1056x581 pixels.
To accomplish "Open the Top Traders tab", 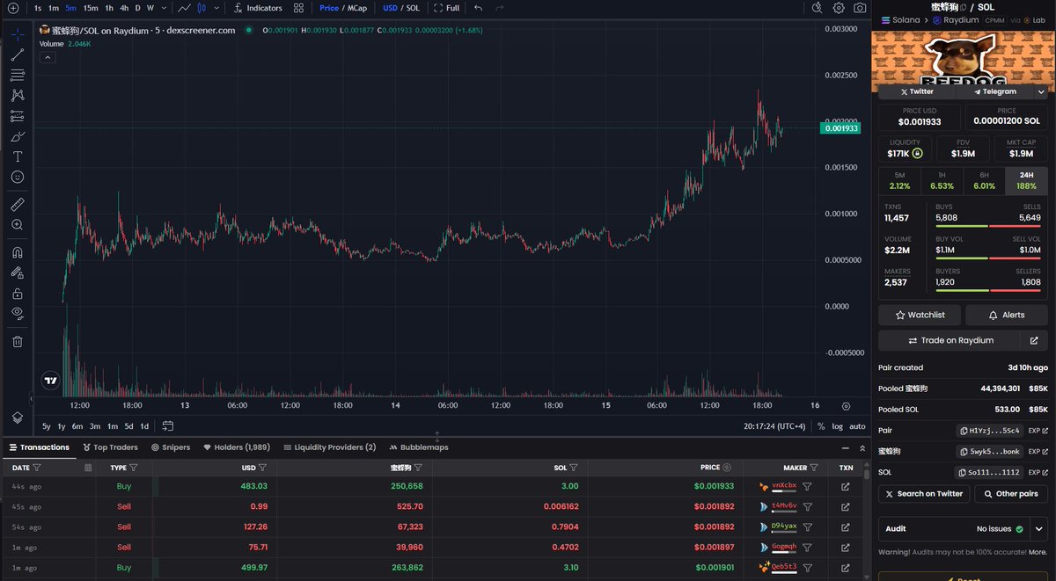I will click(x=111, y=447).
